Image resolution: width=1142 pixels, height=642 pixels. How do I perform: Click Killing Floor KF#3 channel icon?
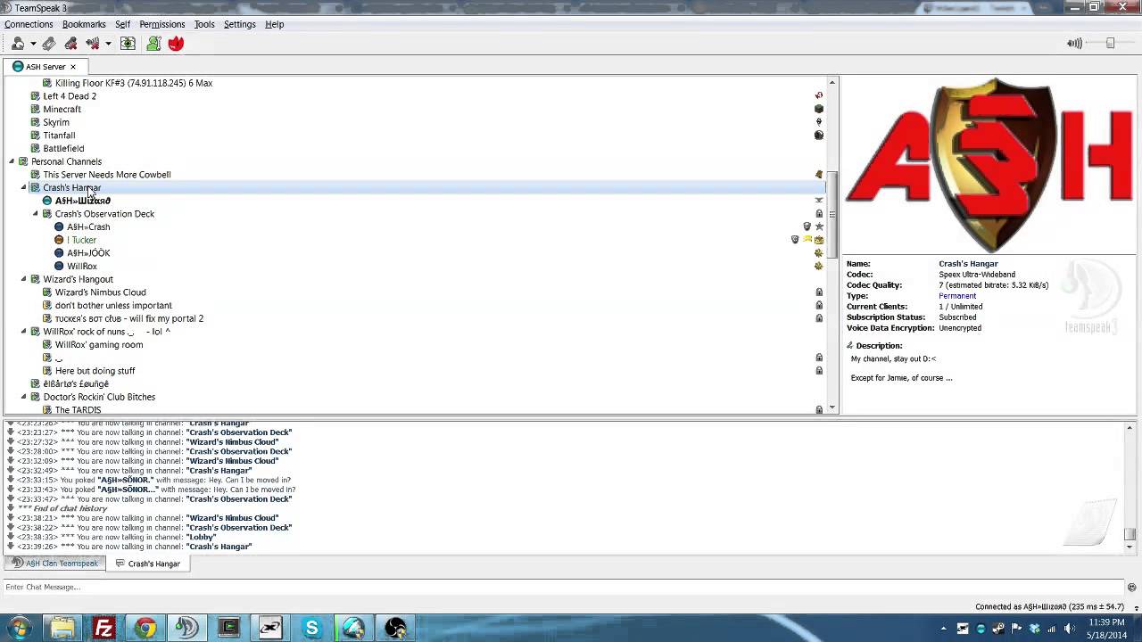tap(47, 83)
